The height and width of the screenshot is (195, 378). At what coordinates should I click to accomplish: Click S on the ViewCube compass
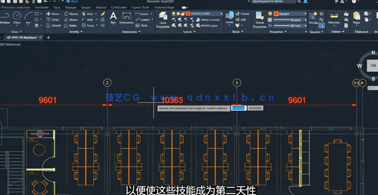(373, 79)
